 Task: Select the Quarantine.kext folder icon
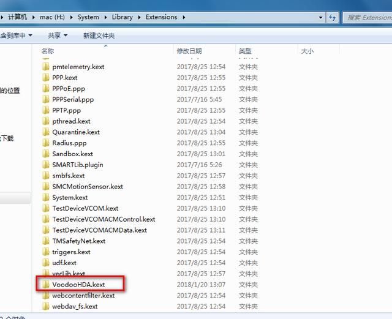[x=46, y=132]
